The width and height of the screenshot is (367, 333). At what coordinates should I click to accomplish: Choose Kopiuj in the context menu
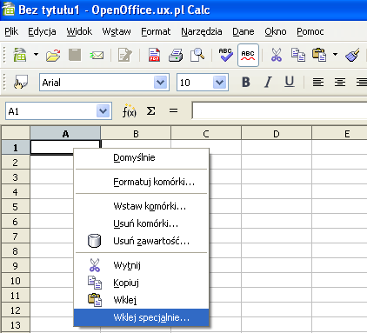coord(141,283)
